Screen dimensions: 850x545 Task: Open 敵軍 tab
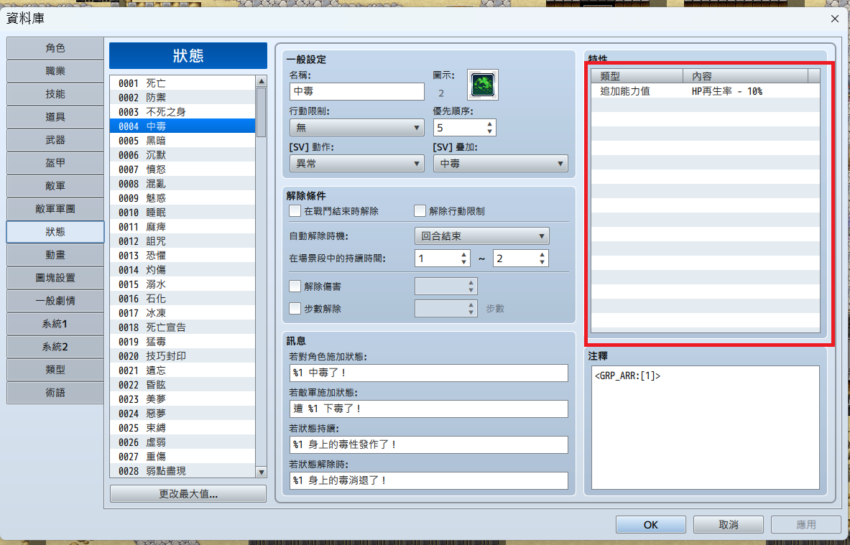click(55, 186)
